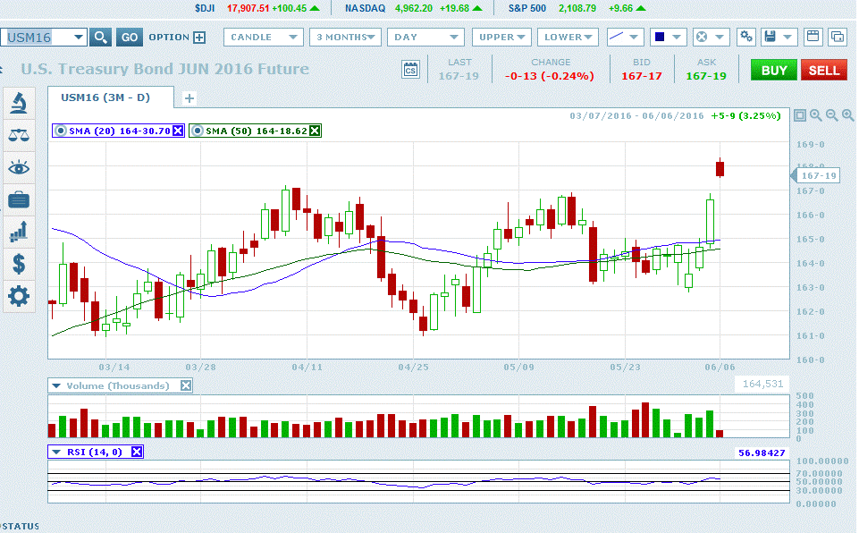Open the 3 MONTHS range dropdown
This screenshot has width=859, height=533.
click(x=345, y=38)
